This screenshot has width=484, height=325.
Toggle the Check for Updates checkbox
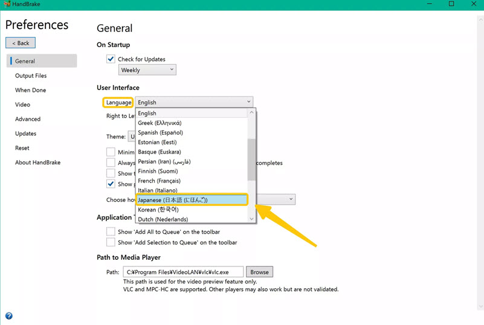[x=111, y=59]
